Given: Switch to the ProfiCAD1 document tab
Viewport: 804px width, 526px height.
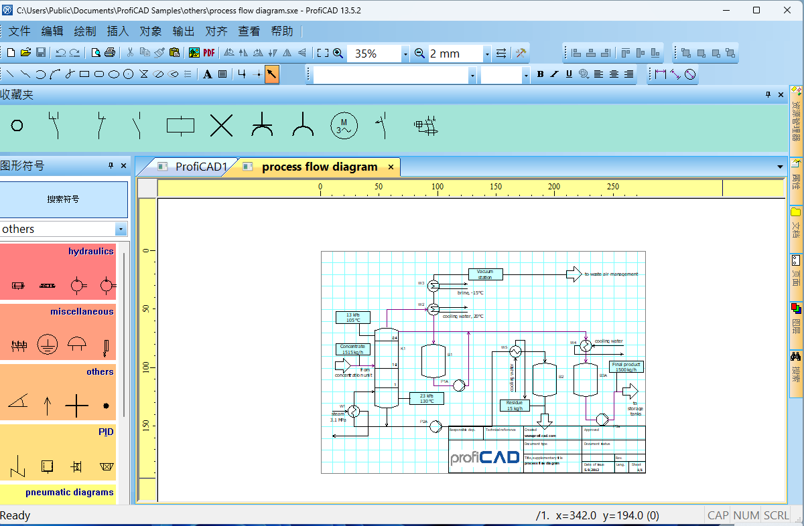Looking at the screenshot, I should pyautogui.click(x=194, y=167).
